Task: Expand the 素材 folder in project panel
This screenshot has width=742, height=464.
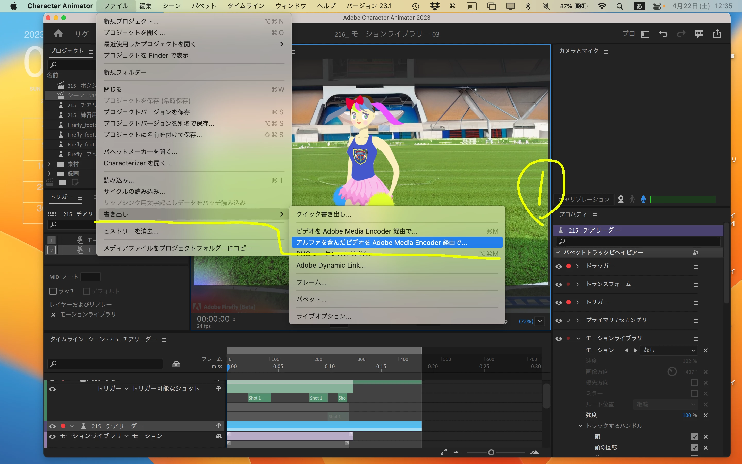Action: pyautogui.click(x=49, y=164)
